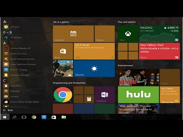Click the letter A section header

coord(5,43)
